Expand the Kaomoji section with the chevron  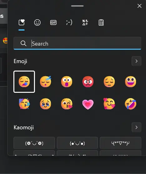(136, 127)
